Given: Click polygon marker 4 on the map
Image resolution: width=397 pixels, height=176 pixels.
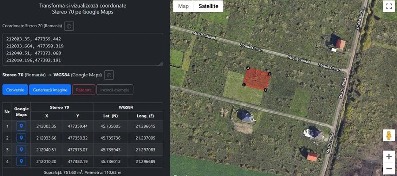Looking at the screenshot, I should [248, 68].
